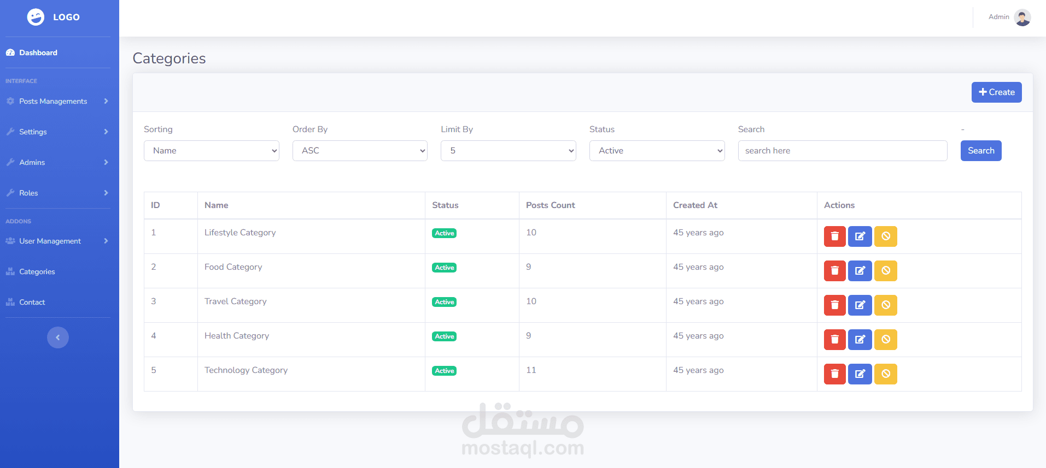Click the Admin username label
Viewport: 1046px width, 468px height.
pos(998,17)
